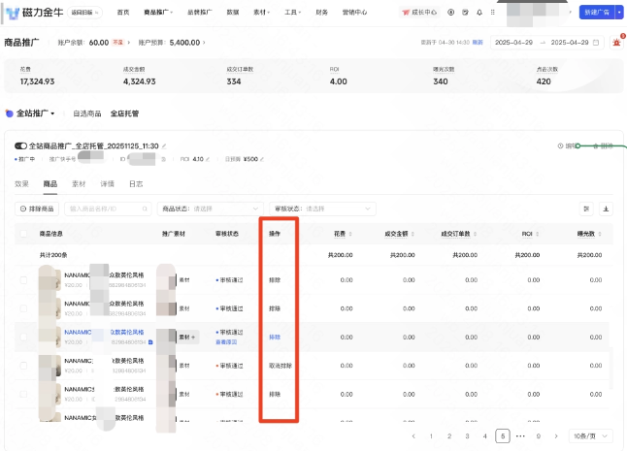The height and width of the screenshot is (451, 627).
Task: Click the red alarm icon with badge
Action: coord(616,42)
